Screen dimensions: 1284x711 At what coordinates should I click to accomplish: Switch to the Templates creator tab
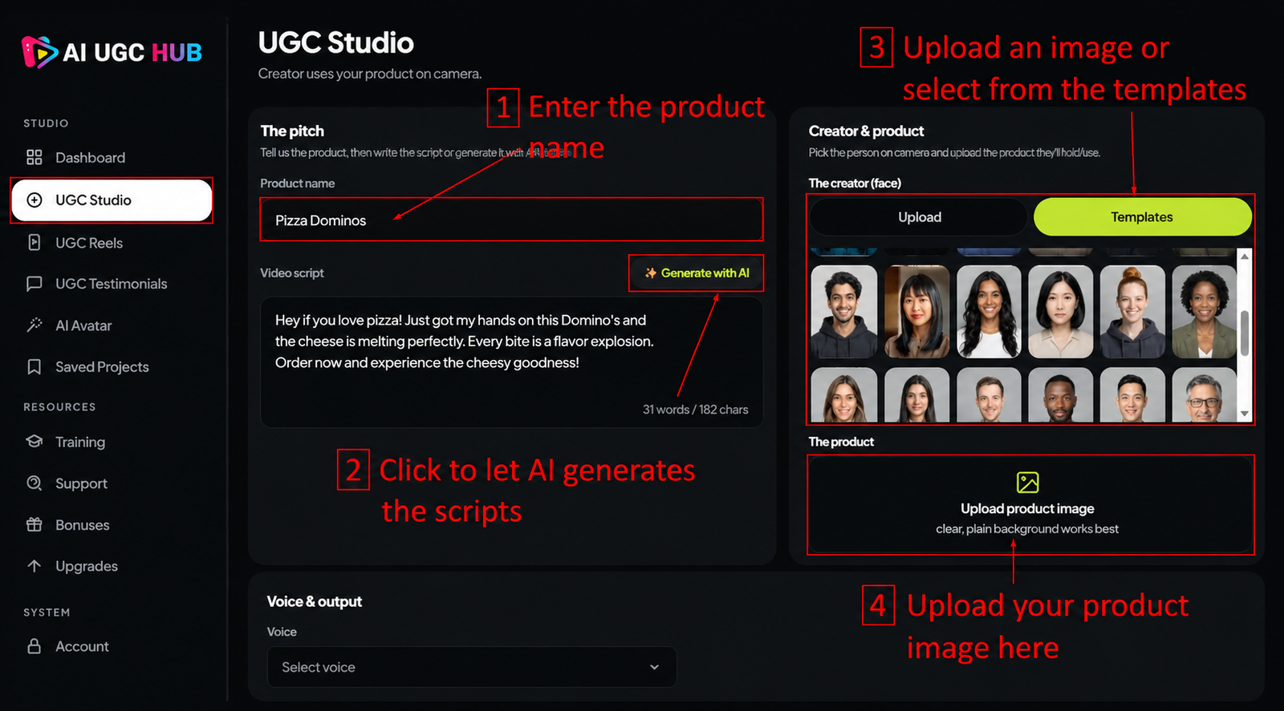click(1142, 217)
